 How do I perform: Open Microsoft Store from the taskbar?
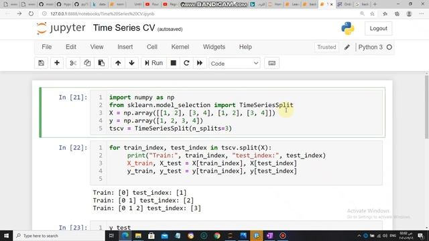point(151,236)
